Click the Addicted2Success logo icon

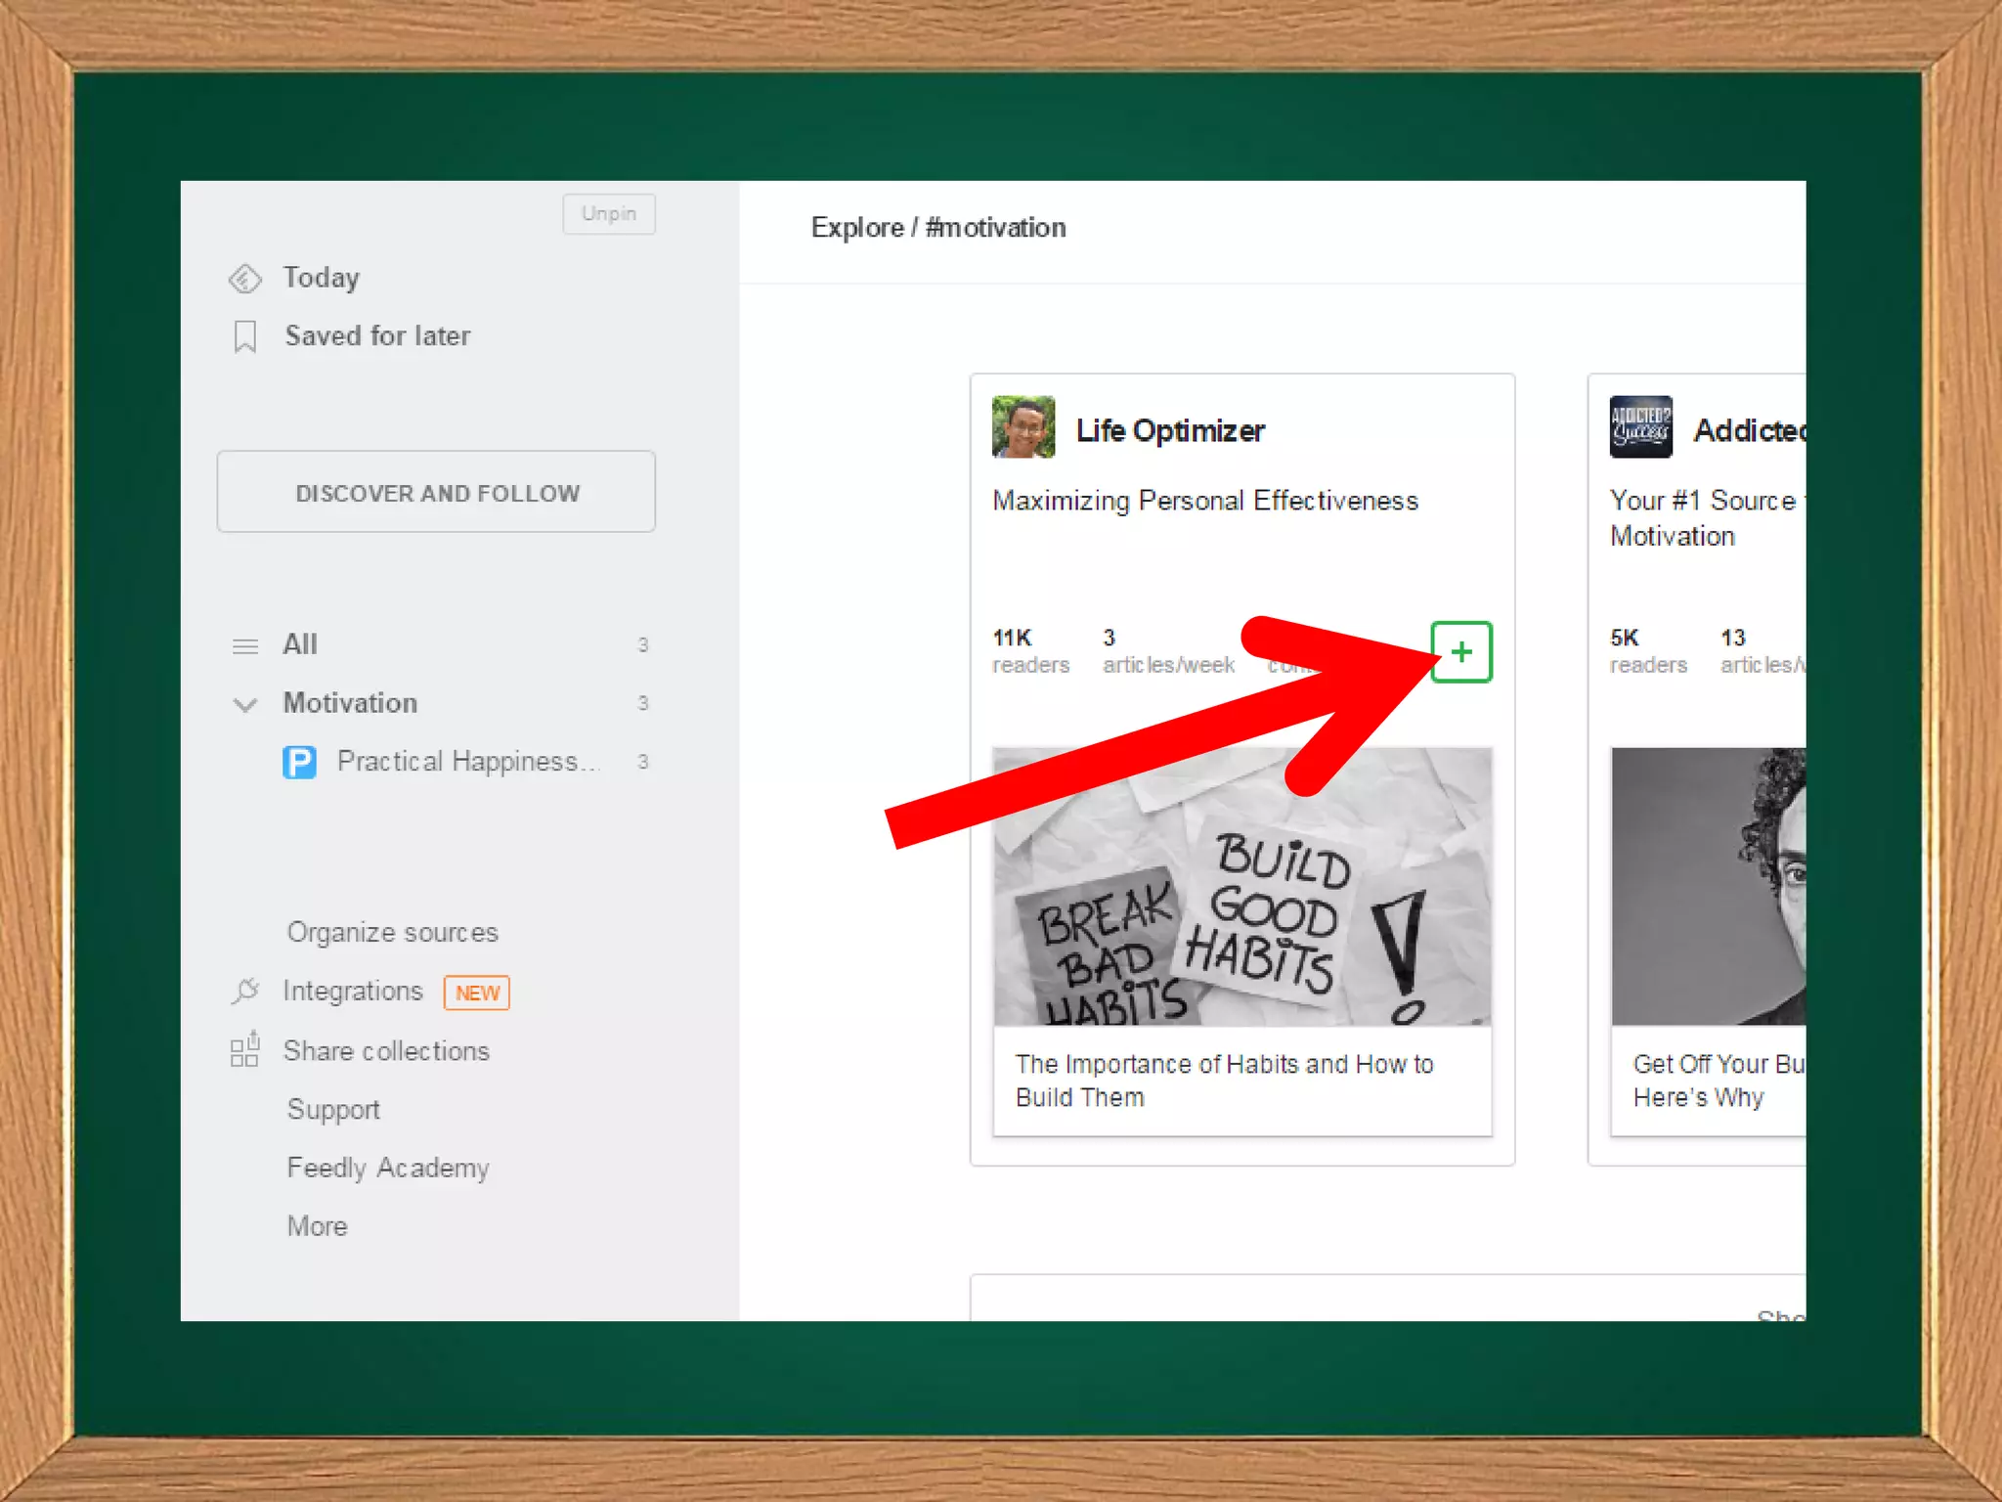click(x=1640, y=427)
